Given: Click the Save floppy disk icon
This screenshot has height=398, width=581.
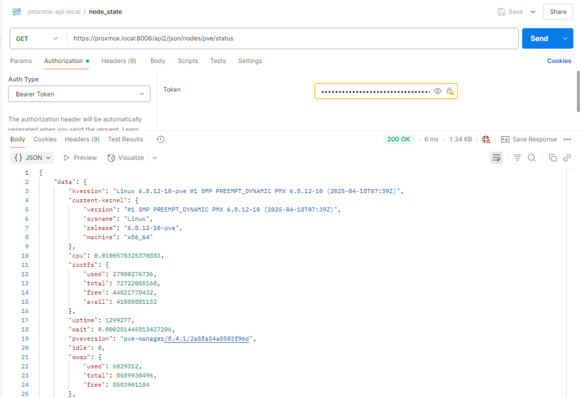Looking at the screenshot, I should [x=502, y=12].
